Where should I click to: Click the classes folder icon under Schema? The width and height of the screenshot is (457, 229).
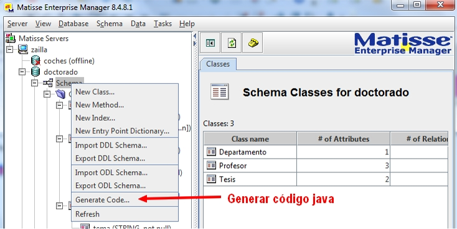[60, 94]
